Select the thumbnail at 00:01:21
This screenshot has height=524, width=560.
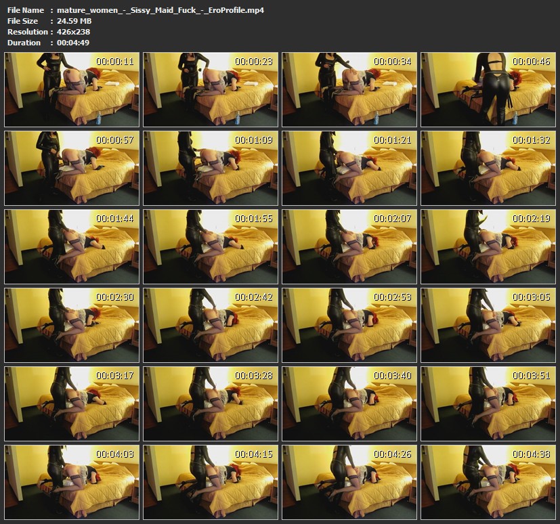[349, 168]
